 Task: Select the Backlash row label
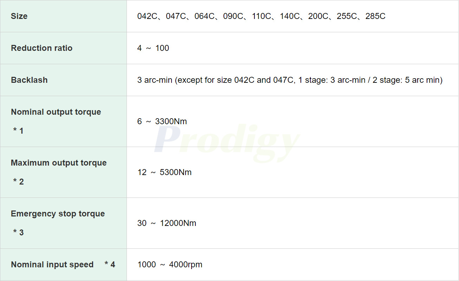[29, 80]
